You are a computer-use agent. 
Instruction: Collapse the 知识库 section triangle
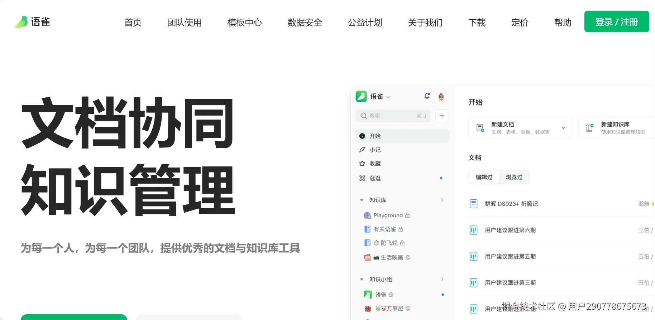pyautogui.click(x=362, y=200)
